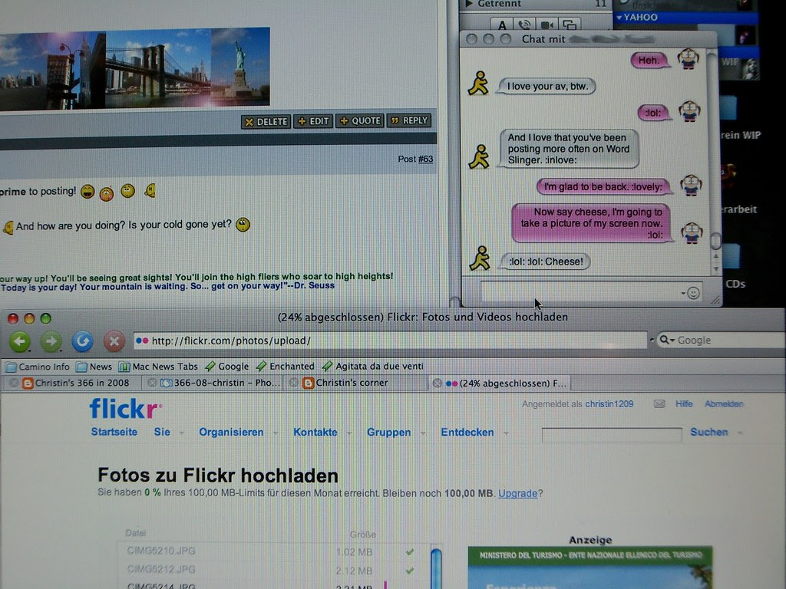Click the chat scrollbar down arrow
The height and width of the screenshot is (589, 786).
pos(716,269)
